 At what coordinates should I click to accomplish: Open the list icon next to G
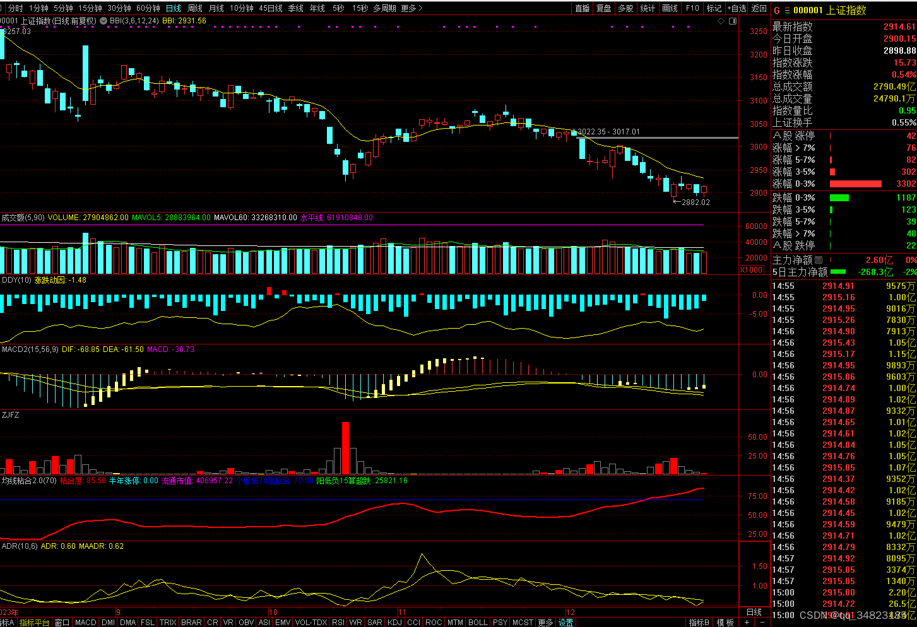pos(787,11)
